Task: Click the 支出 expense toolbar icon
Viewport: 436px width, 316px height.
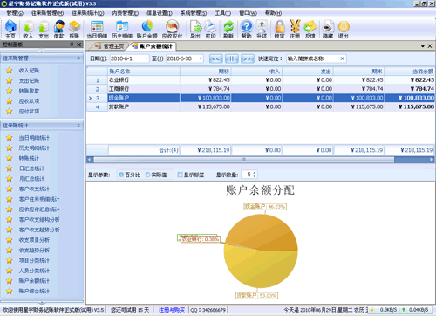Action: (44, 29)
